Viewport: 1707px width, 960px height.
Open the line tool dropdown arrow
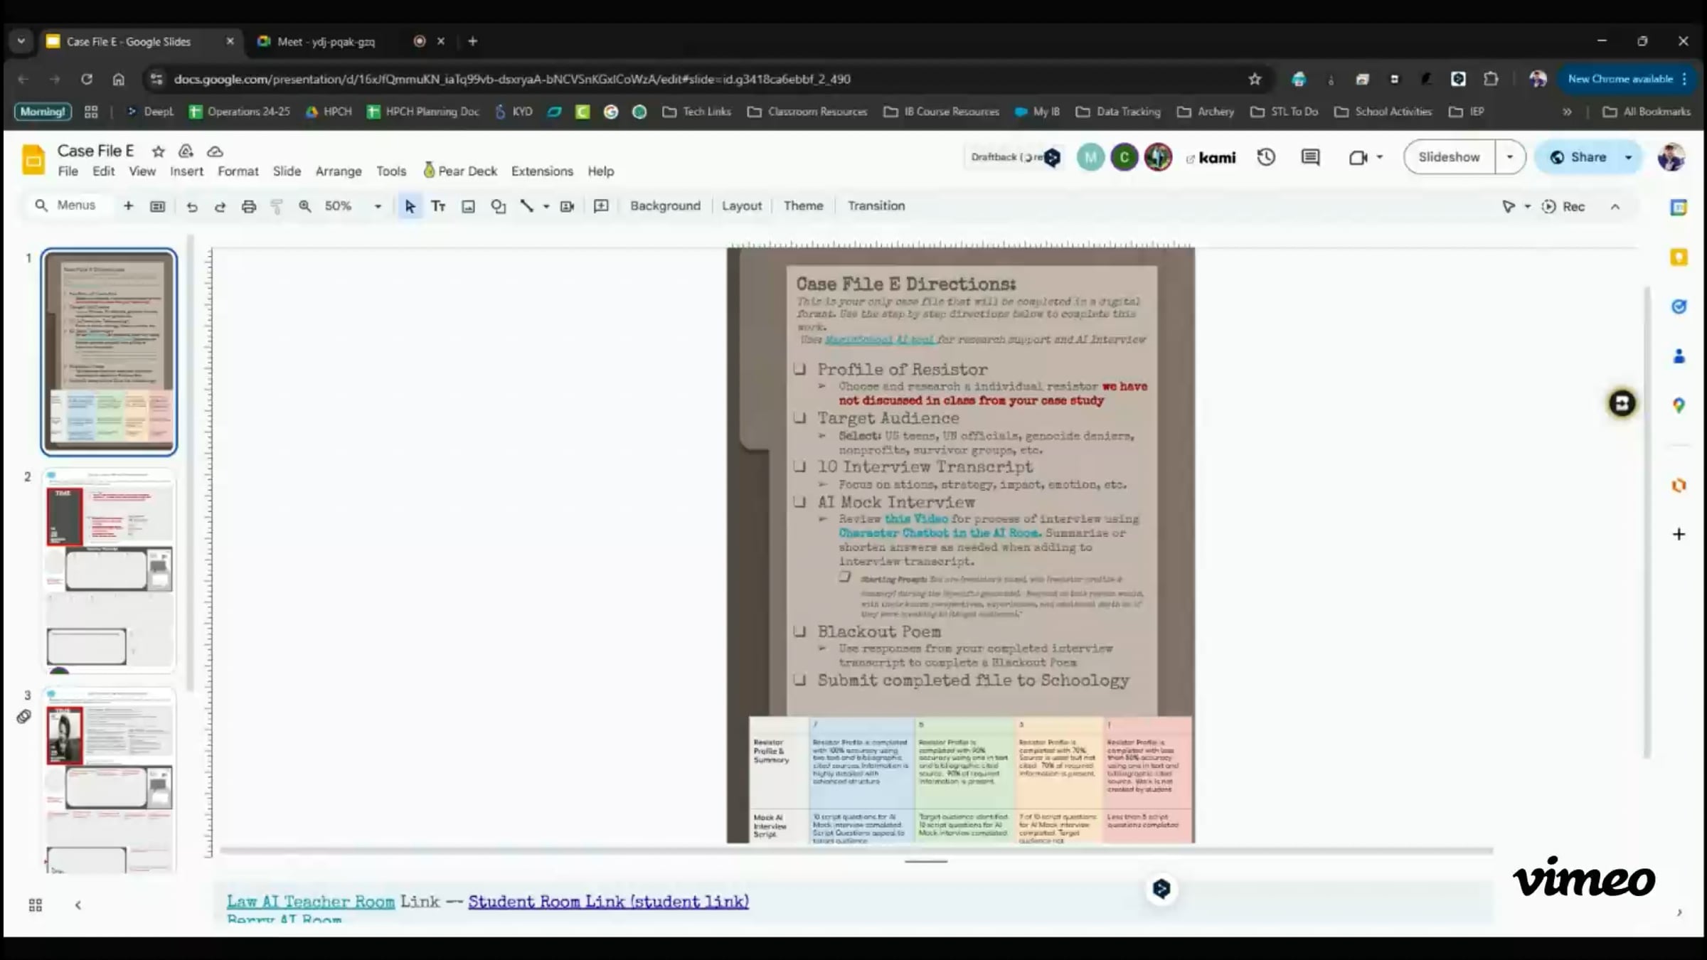pos(546,206)
